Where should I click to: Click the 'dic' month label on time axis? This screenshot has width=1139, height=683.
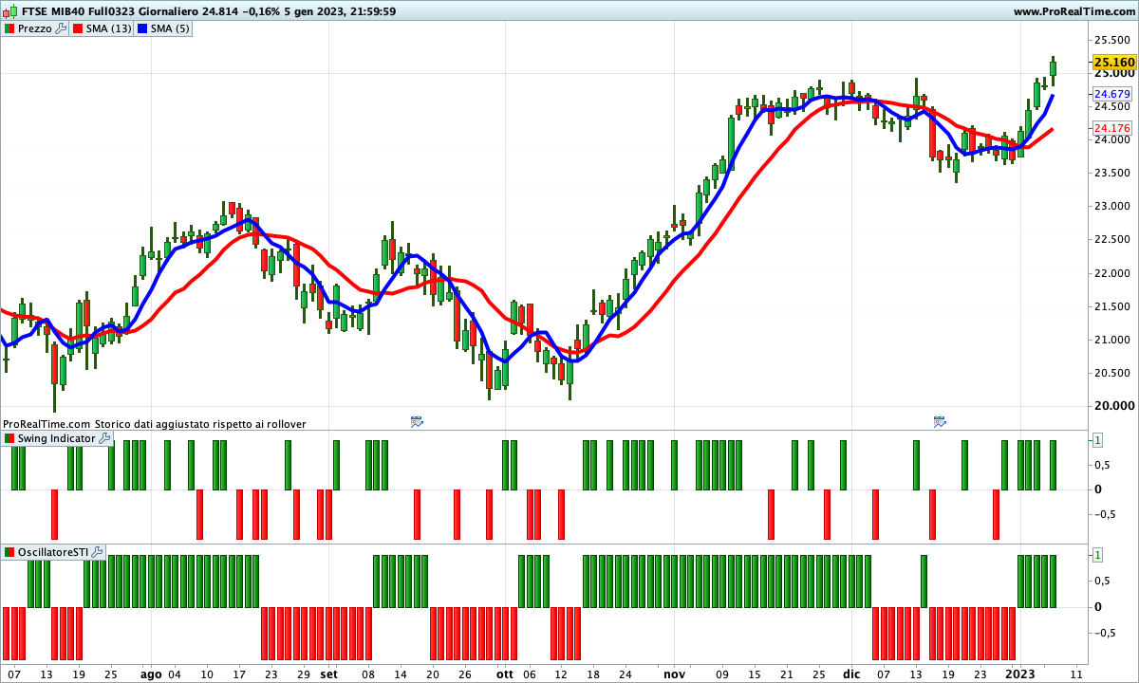click(850, 674)
